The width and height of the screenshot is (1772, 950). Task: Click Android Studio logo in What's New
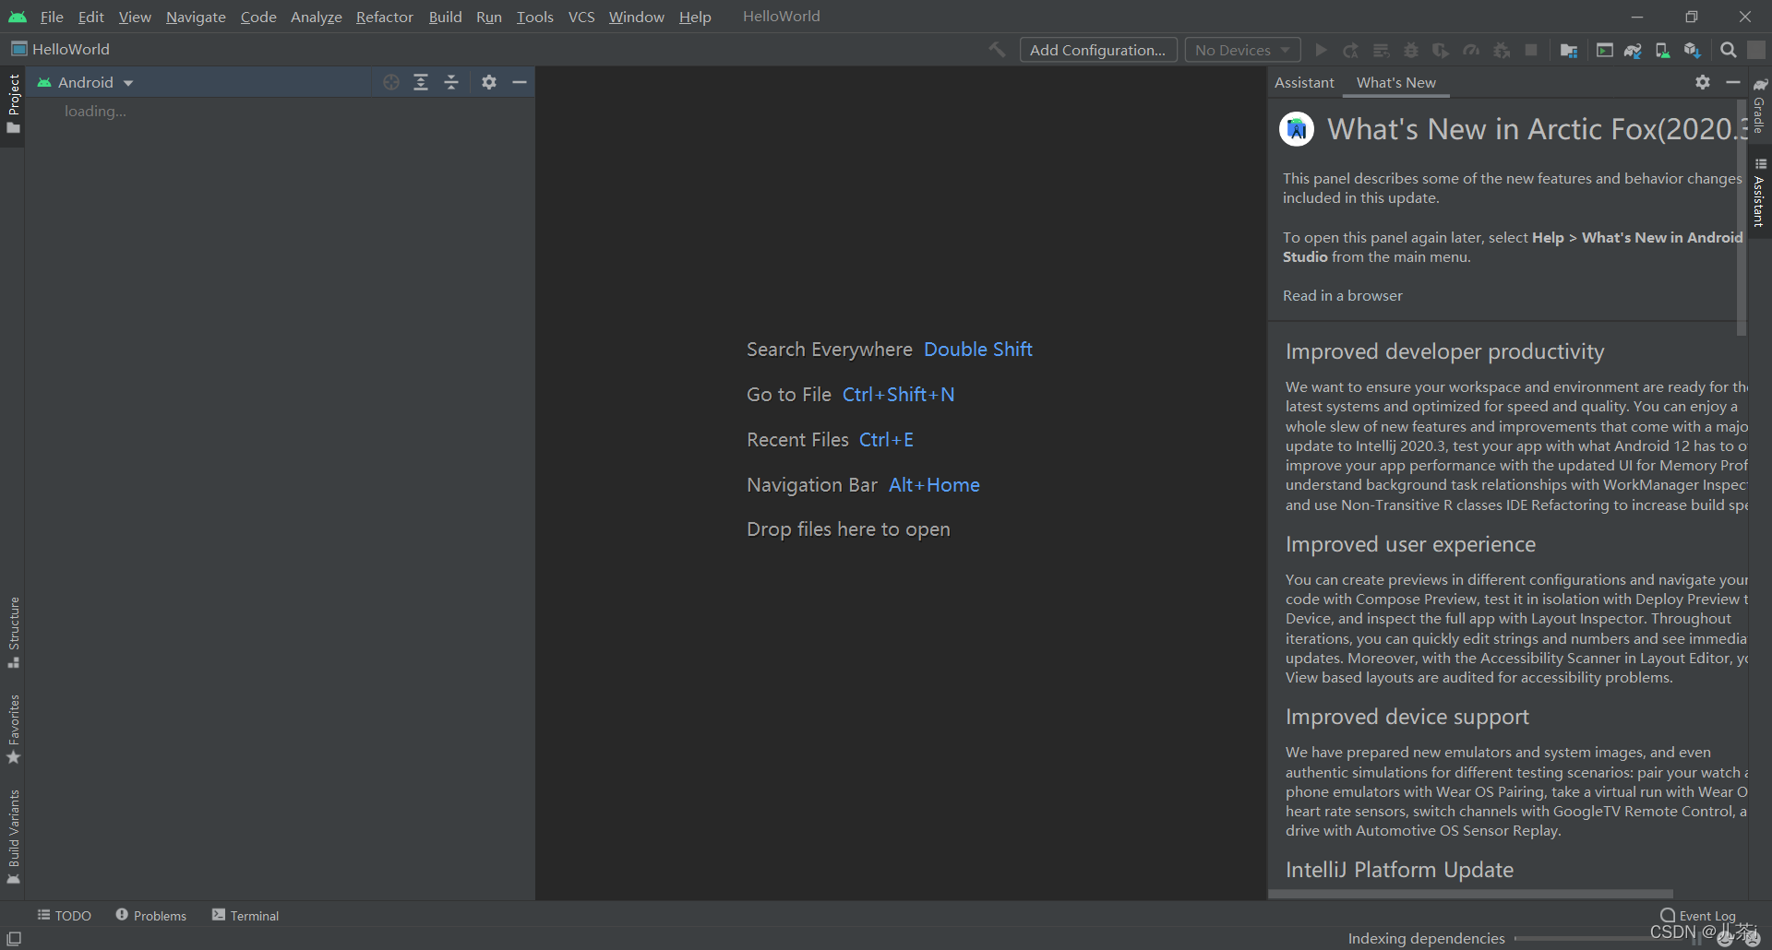(1297, 129)
